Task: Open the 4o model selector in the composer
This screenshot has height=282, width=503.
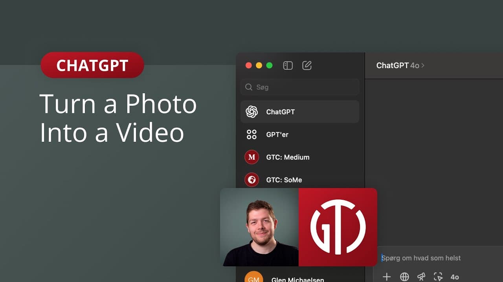Action: [455, 277]
